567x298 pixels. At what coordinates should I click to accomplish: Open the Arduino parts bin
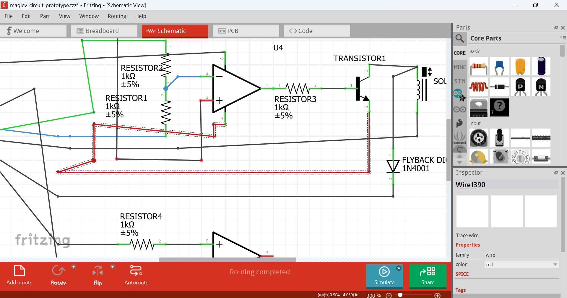[x=459, y=109]
